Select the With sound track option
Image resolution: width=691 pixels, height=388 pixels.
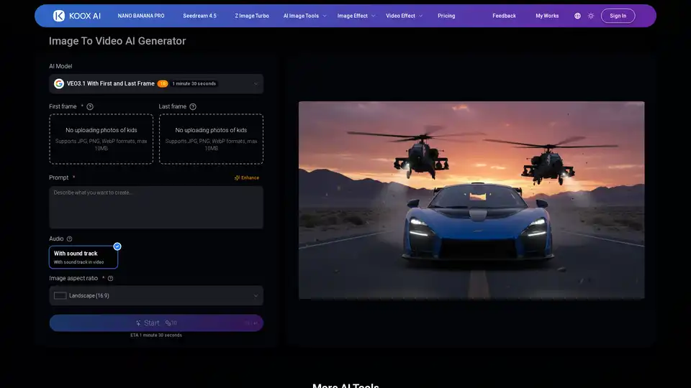click(x=83, y=257)
